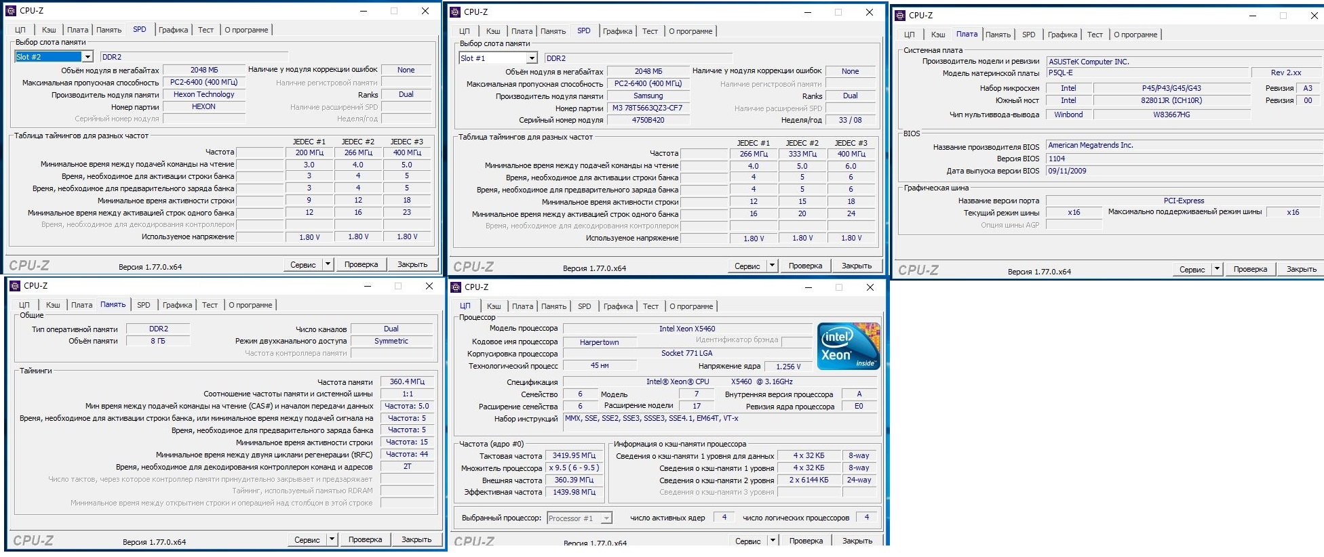Screen dimensions: 1324x557
Task: Click Проверка in the ASUSTeK motherboard window
Action: (x=1251, y=269)
